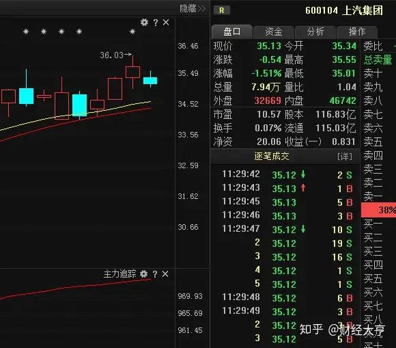This screenshot has height=348, width=396.
Task: Click the 600104 上汽集团 stock title
Action: click(x=344, y=10)
